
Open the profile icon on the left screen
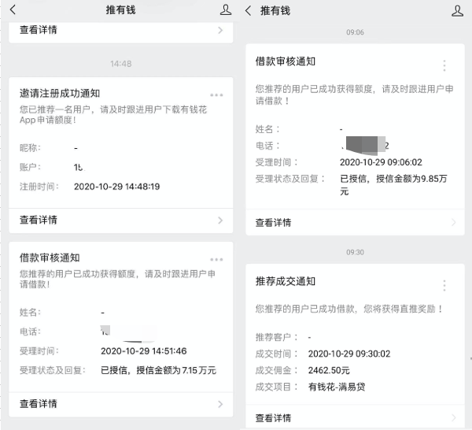(x=226, y=9)
